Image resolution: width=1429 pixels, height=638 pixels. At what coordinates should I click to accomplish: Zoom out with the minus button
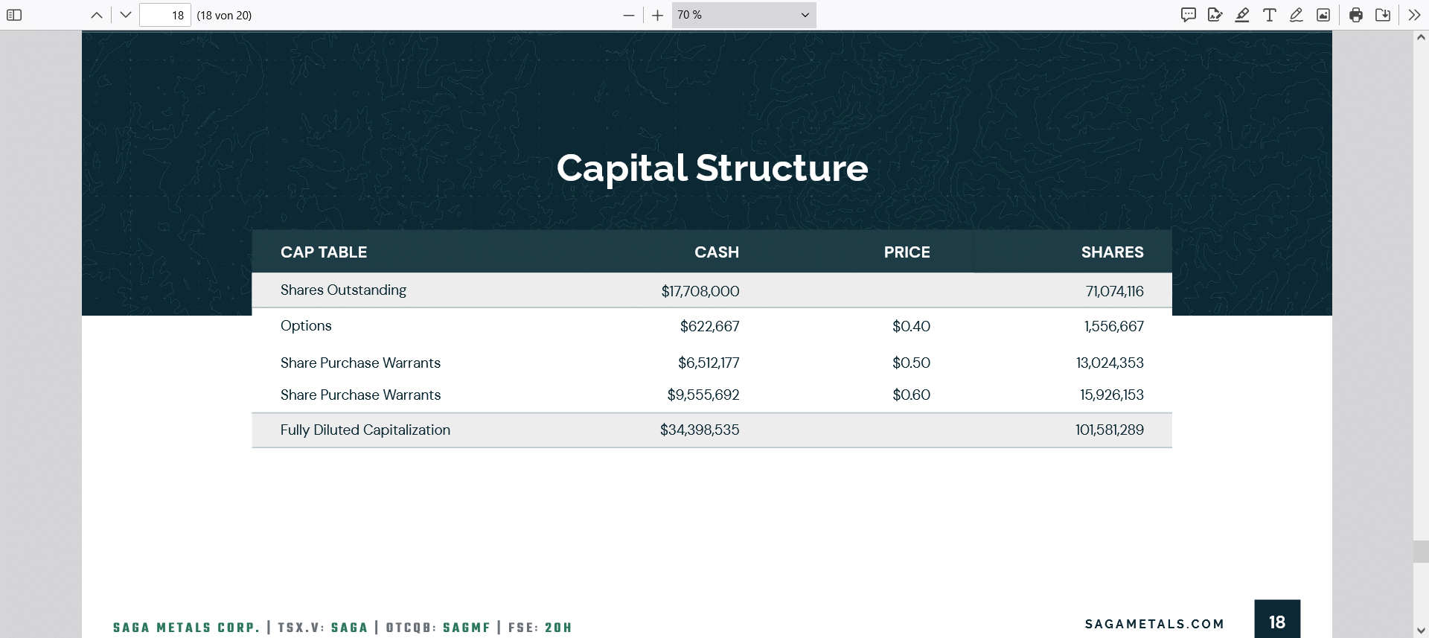[x=629, y=15]
